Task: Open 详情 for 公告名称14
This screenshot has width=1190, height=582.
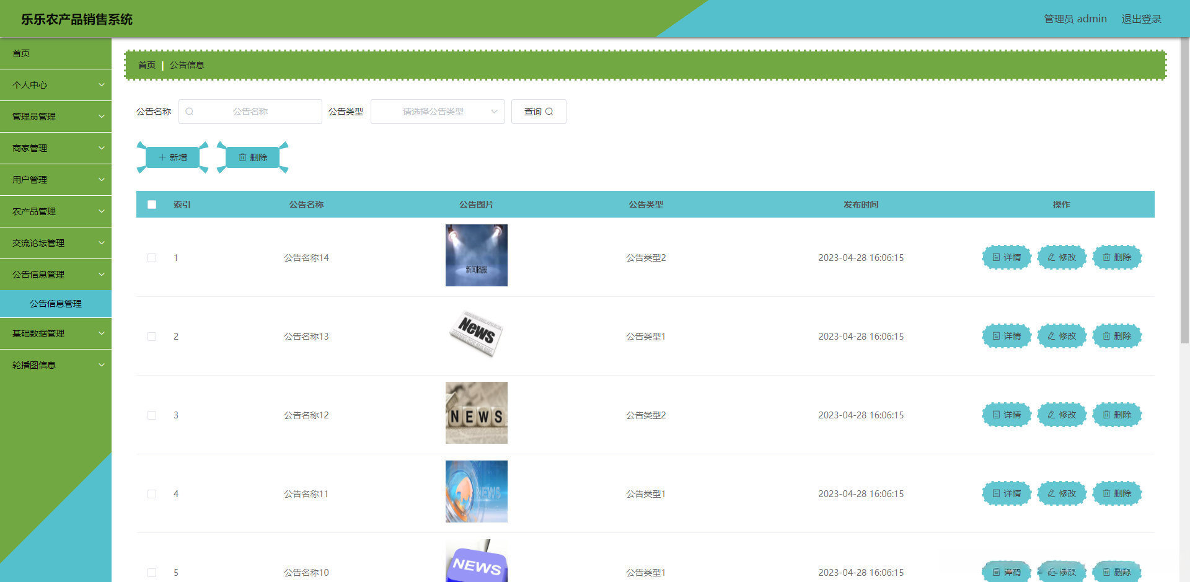Action: (1007, 257)
